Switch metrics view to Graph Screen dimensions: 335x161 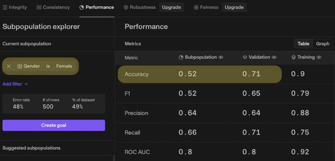(x=323, y=44)
